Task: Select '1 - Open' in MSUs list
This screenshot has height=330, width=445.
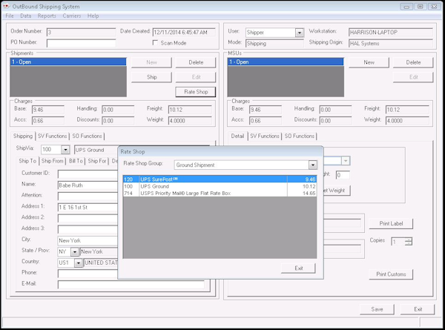Action: (286, 62)
